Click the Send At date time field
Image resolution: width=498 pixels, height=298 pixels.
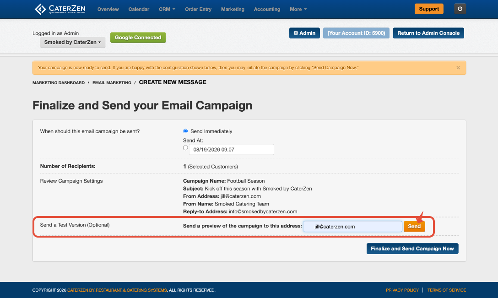232,149
